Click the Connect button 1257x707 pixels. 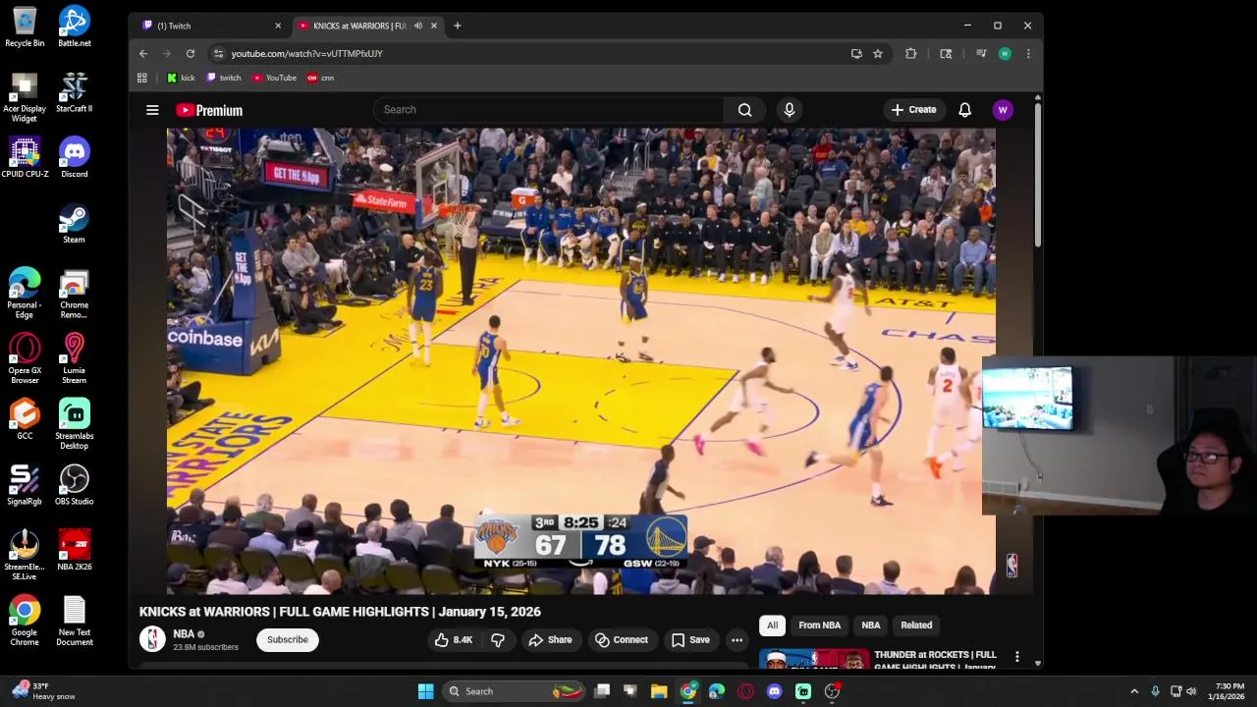tap(622, 640)
